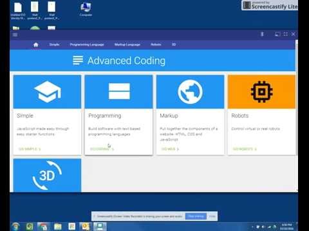Follow the Go Simple link
The image size is (309, 231).
(30, 149)
